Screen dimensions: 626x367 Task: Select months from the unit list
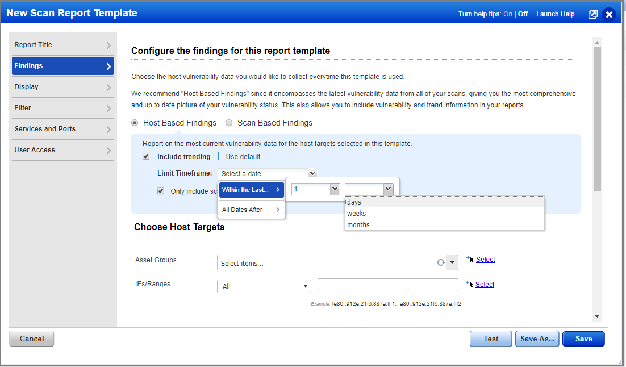click(444, 225)
